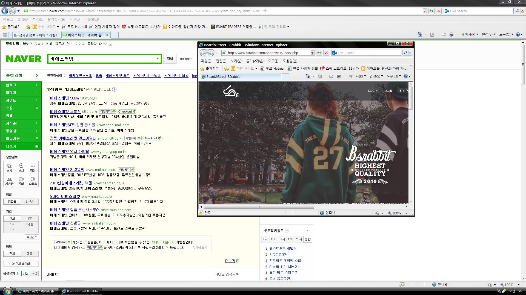
Task: Open the 즐겨찾기(A) menu in the main browser
Action: [56, 19]
